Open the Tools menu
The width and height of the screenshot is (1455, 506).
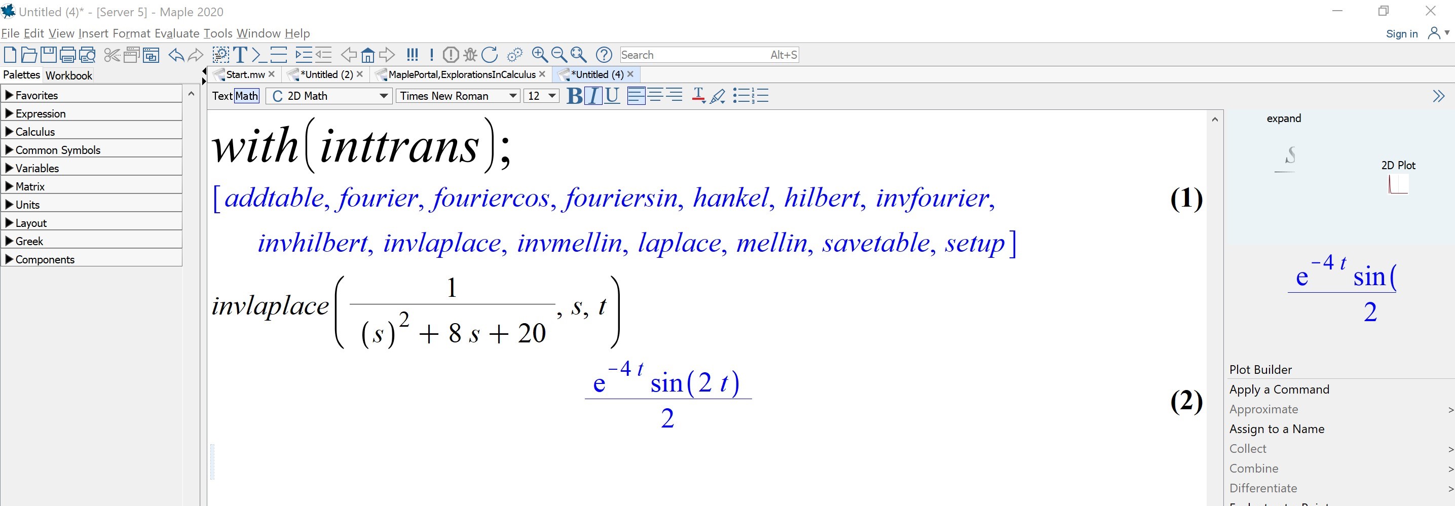[218, 33]
